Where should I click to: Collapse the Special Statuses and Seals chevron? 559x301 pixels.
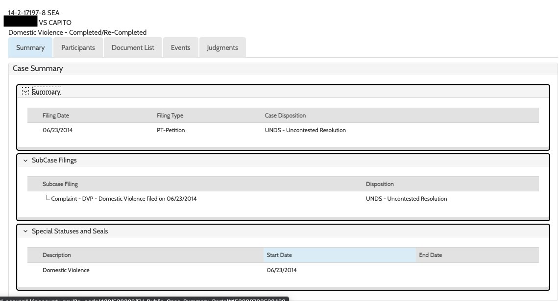pos(25,231)
